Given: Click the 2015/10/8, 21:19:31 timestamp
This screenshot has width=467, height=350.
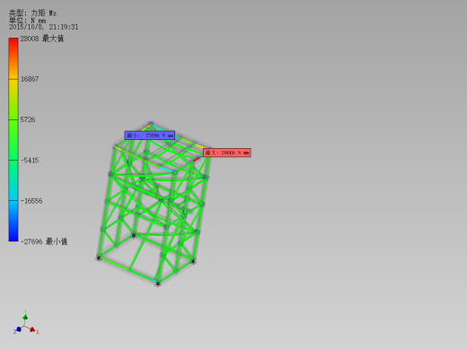Looking at the screenshot, I should (44, 27).
